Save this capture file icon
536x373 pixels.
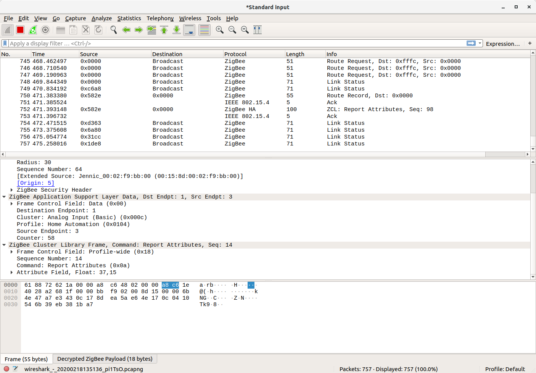(73, 30)
